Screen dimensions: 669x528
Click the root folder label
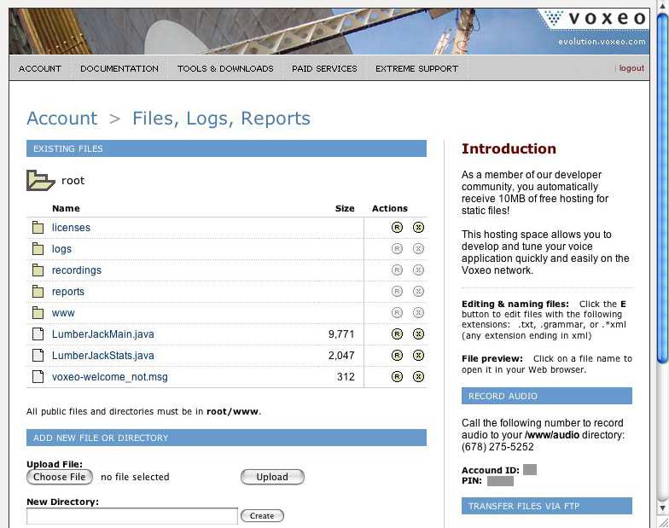73,181
